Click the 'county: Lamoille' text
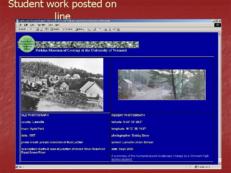Screen dimensions: 231x173 pyautogui.click(x=33, y=122)
